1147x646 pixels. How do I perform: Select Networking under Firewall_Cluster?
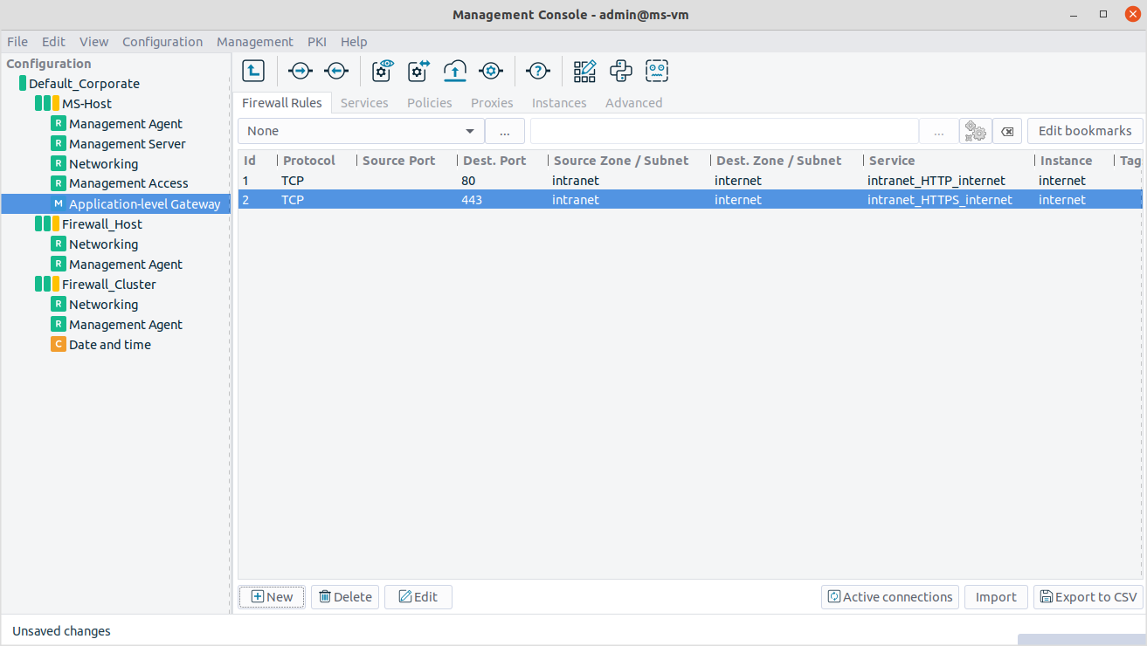coord(103,305)
